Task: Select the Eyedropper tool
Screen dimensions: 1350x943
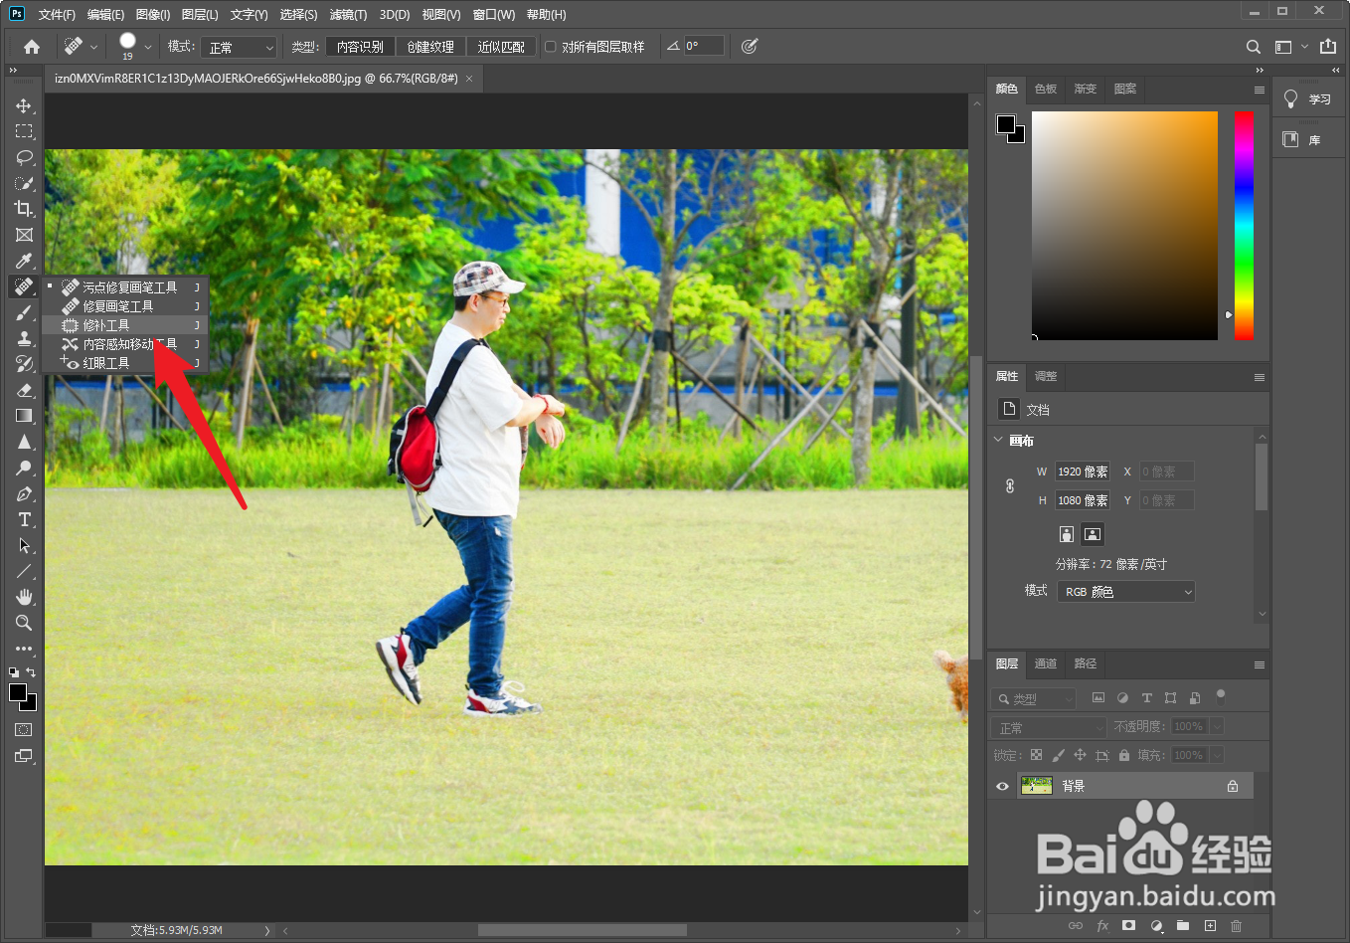Action: coord(24,261)
